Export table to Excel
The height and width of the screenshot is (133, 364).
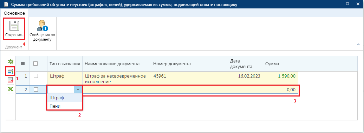11,89
